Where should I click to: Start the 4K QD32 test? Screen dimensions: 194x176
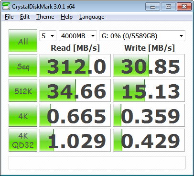point(23,140)
